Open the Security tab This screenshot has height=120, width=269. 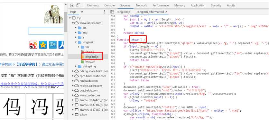click(x=216, y=5)
